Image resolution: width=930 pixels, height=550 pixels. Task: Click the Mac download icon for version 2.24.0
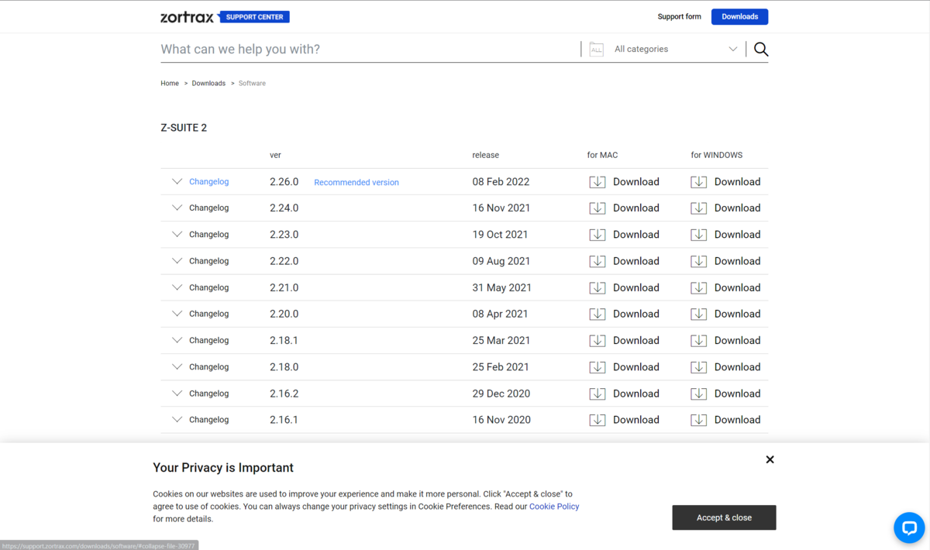(598, 208)
